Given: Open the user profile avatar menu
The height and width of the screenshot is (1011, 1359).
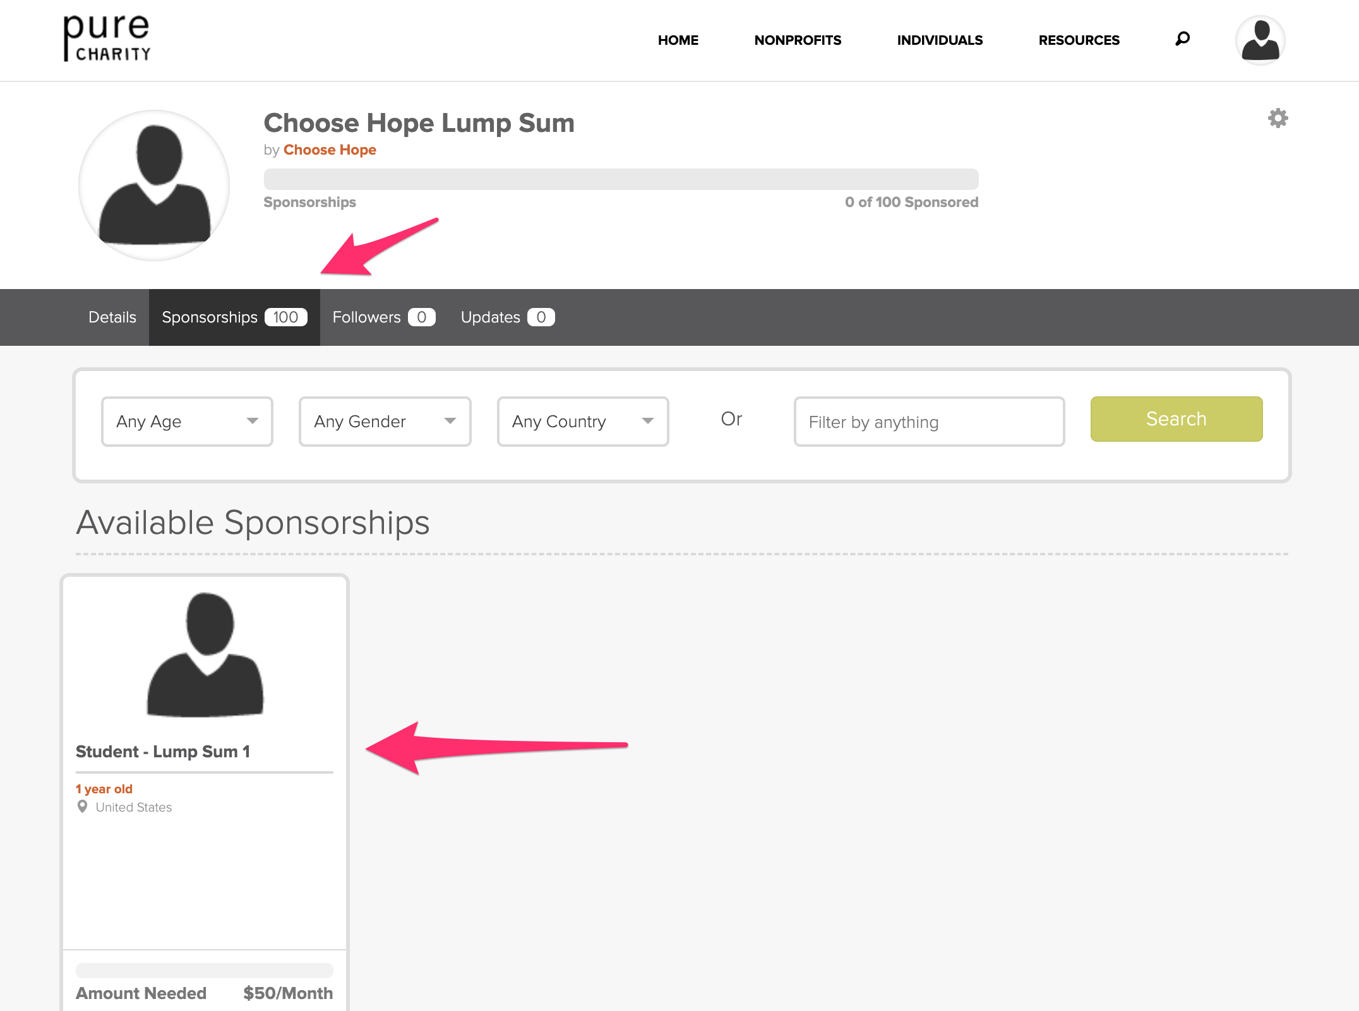Looking at the screenshot, I should pos(1260,40).
